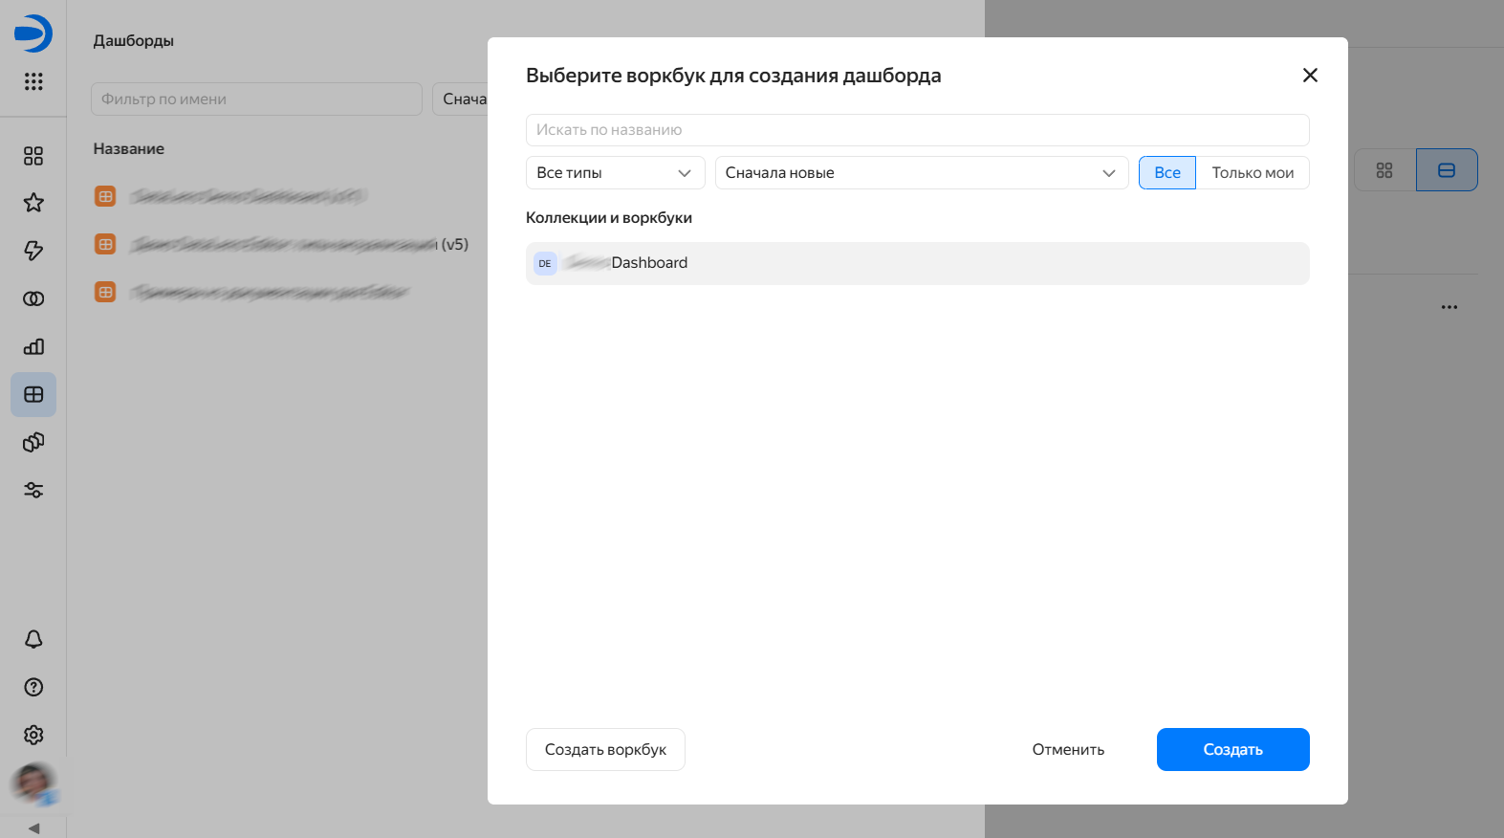Open the Favorites star in sidebar
Image resolution: width=1504 pixels, height=838 pixels.
(33, 203)
